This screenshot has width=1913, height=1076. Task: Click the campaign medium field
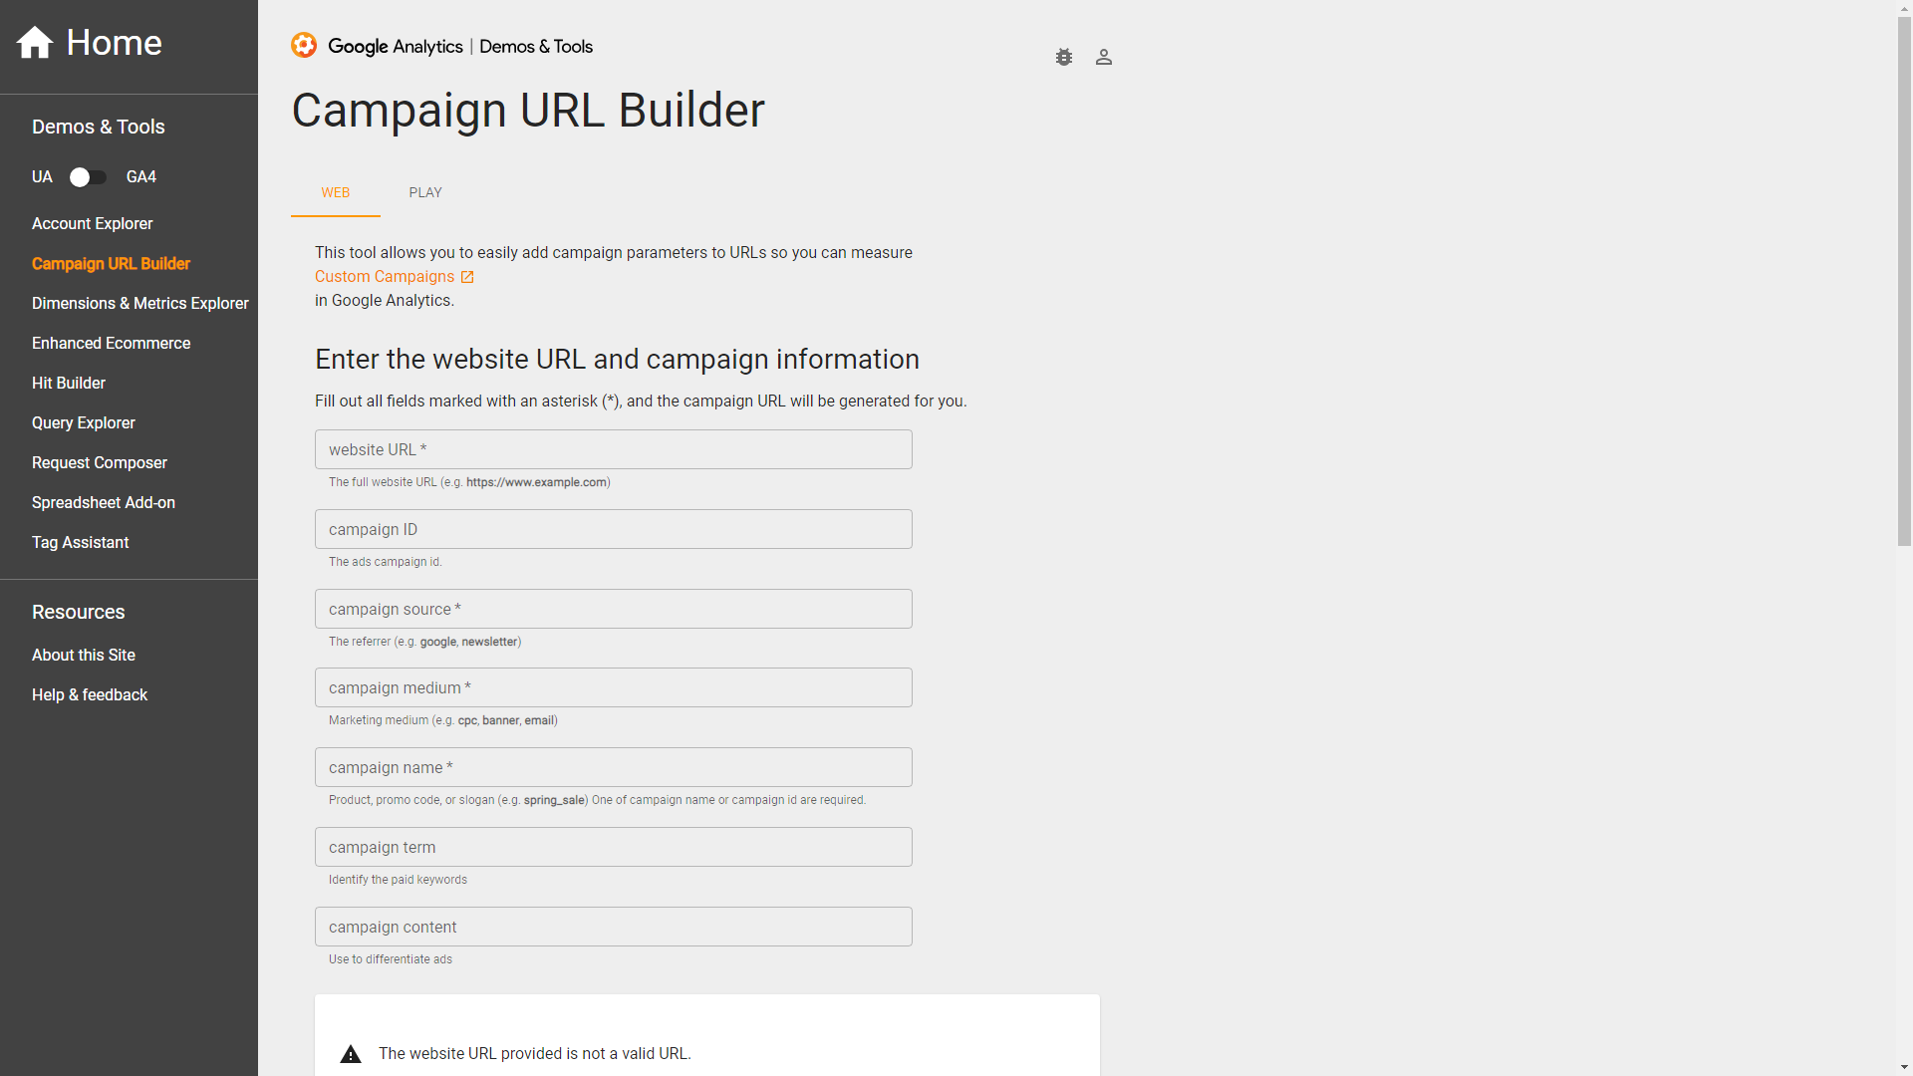614,688
